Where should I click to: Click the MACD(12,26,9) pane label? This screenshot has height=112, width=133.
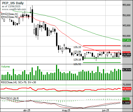click(x=10, y=98)
